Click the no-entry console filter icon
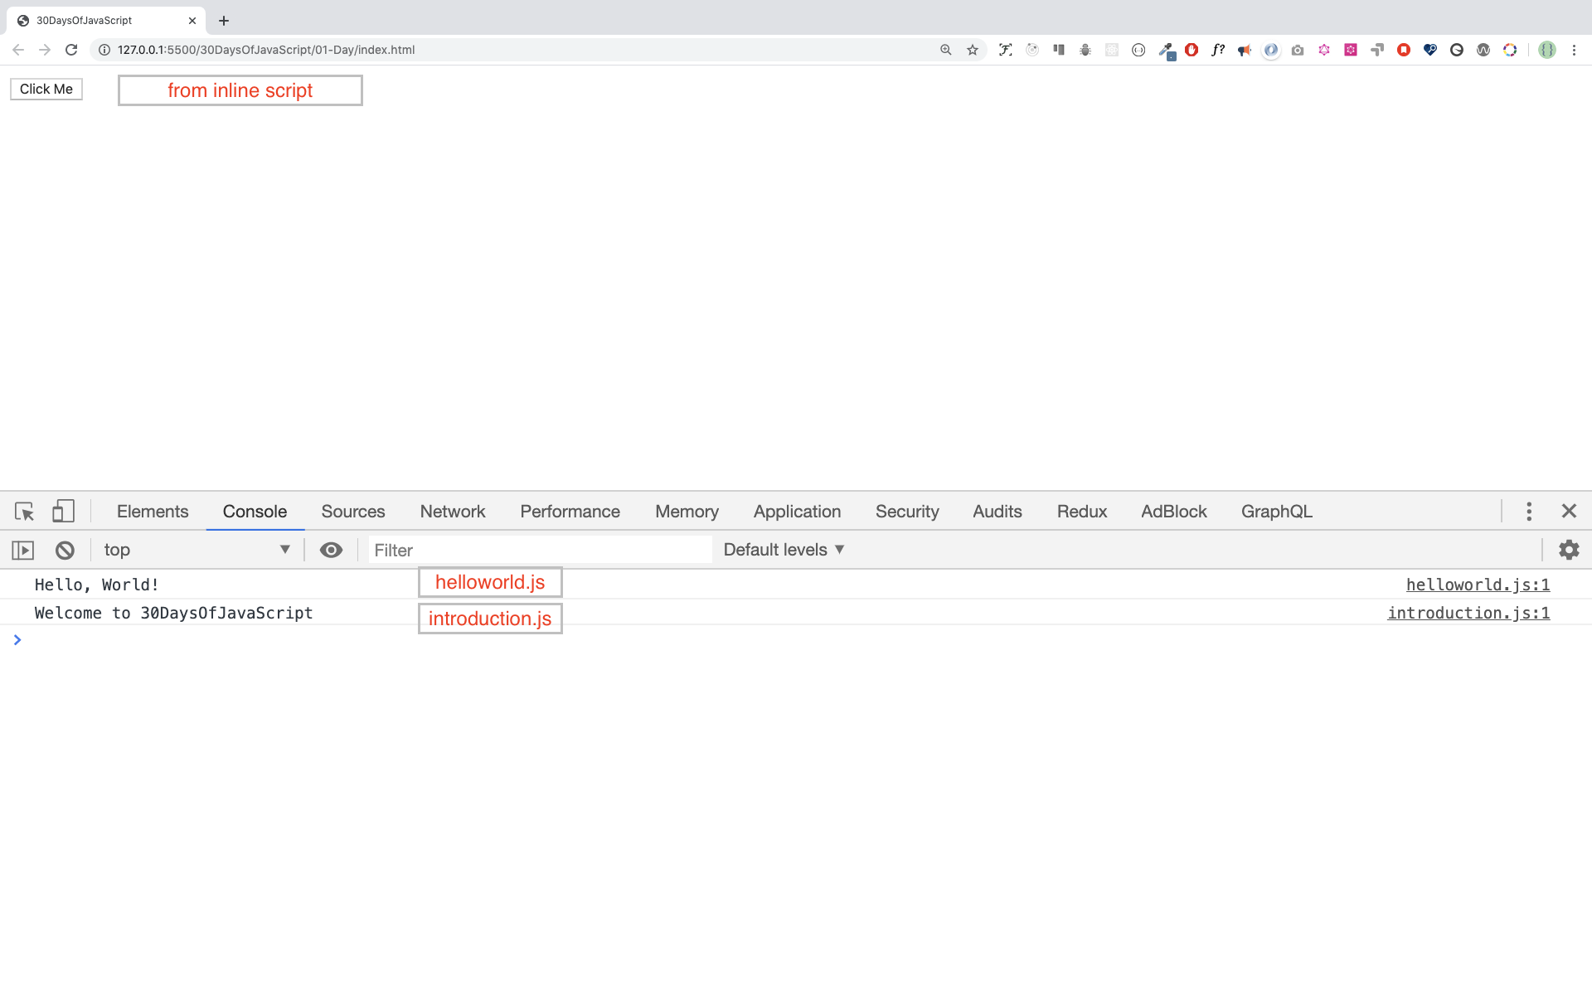Screen dimensions: 1592x995 click(x=66, y=549)
